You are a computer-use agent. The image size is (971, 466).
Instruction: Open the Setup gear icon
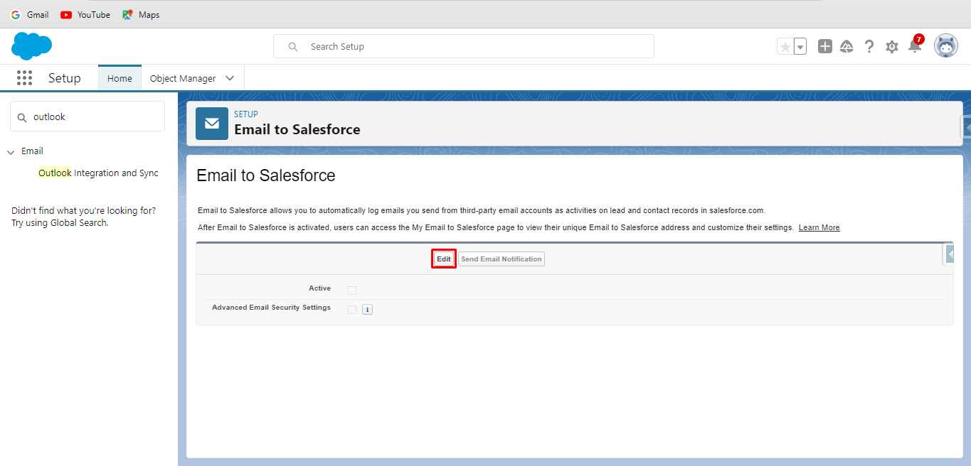coord(891,47)
